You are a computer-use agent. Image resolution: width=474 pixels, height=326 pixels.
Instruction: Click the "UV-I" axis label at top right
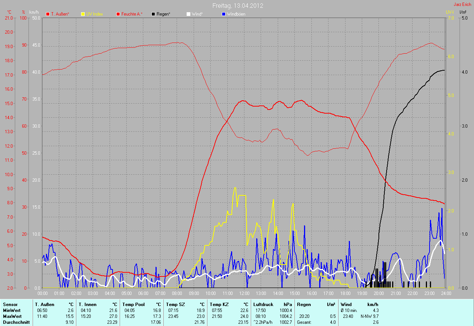(449, 12)
